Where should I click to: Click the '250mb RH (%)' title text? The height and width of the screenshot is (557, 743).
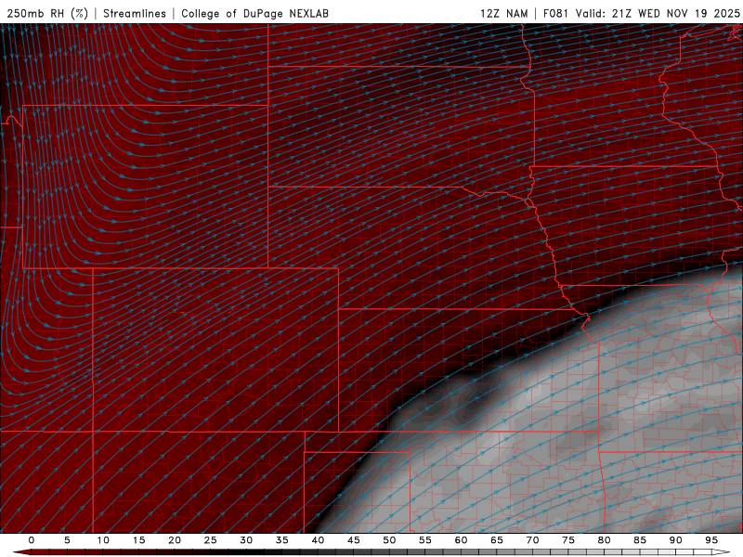click(47, 13)
